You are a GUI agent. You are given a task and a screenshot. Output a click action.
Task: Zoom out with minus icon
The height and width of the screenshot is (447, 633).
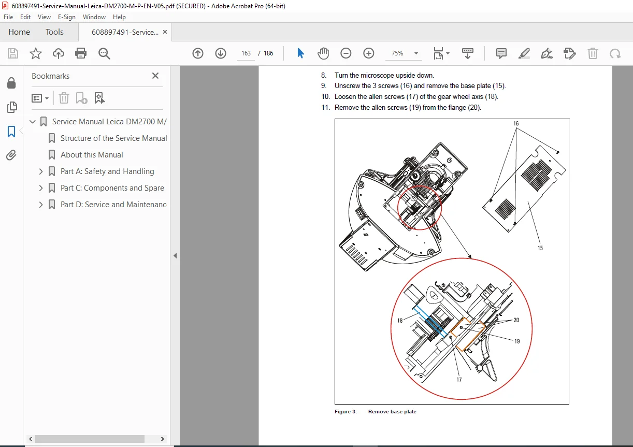(346, 53)
